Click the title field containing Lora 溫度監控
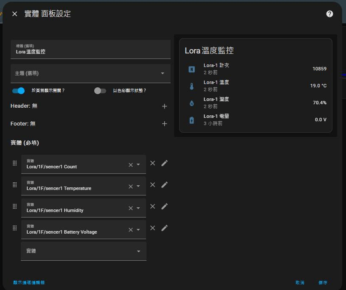346x290 pixels. [90, 50]
